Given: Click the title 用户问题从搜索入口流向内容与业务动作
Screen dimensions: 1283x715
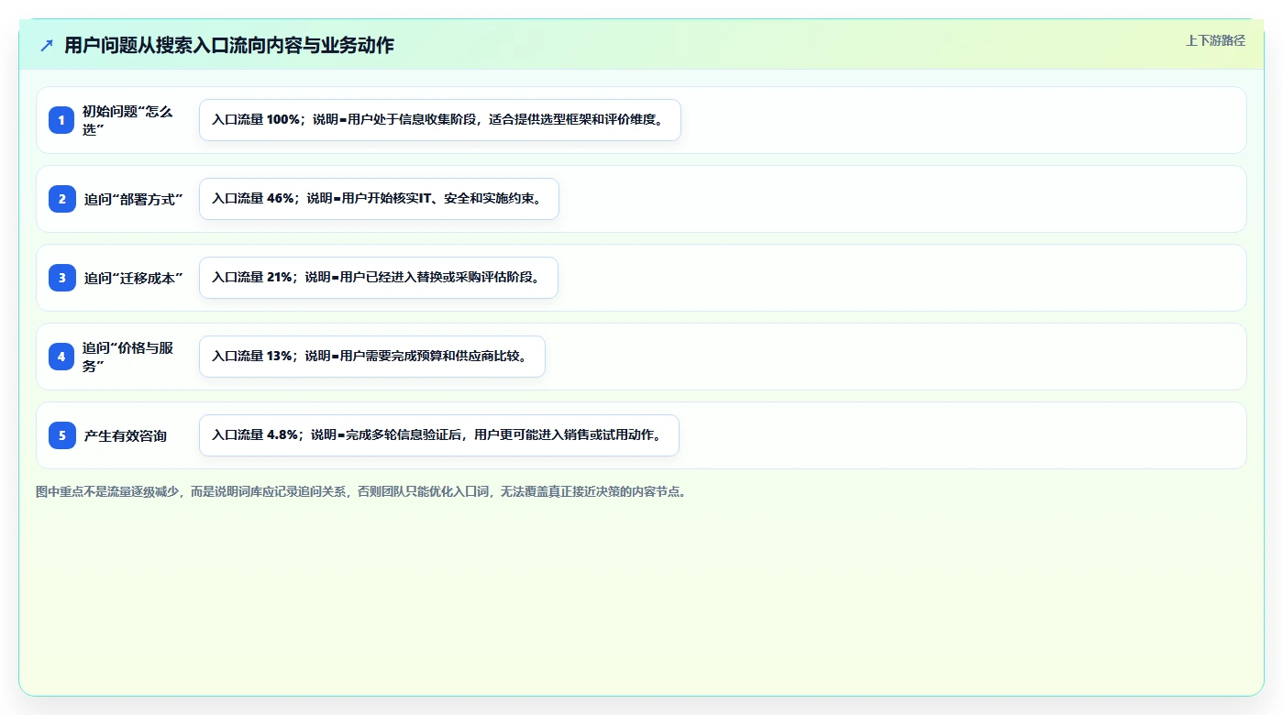Looking at the screenshot, I should 229,45.
